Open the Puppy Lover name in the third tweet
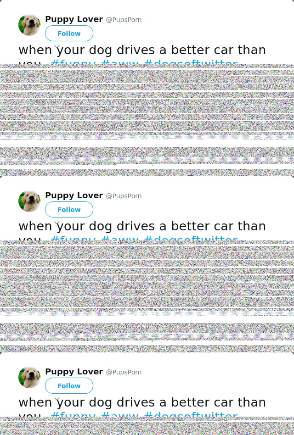The width and height of the screenshot is (294, 435). click(x=74, y=372)
